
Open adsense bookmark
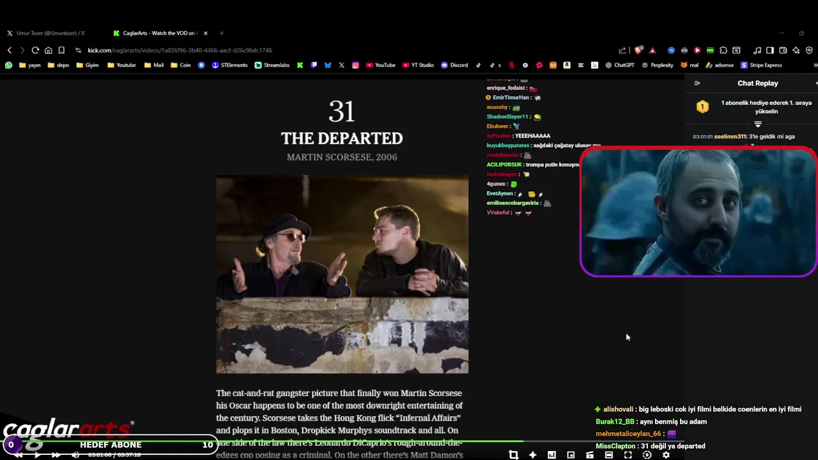pyautogui.click(x=720, y=65)
